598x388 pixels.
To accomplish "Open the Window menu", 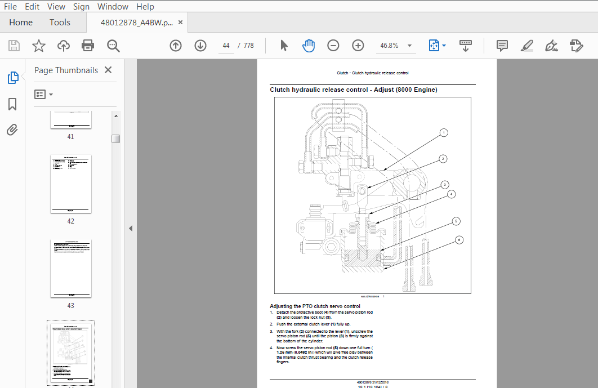I will tap(113, 7).
